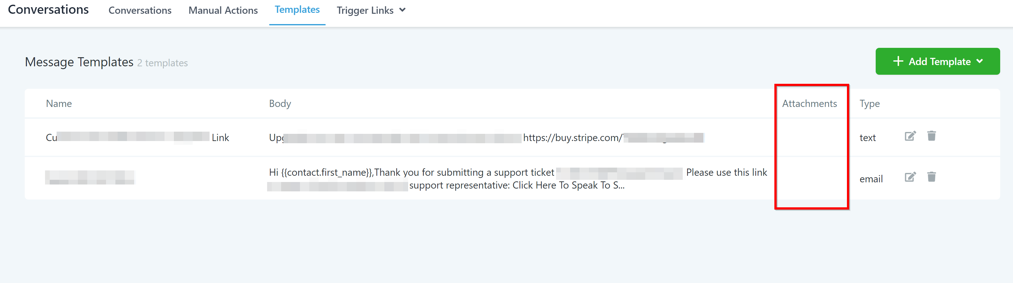Image resolution: width=1013 pixels, height=283 pixels.
Task: Click the Type column header
Action: [869, 104]
